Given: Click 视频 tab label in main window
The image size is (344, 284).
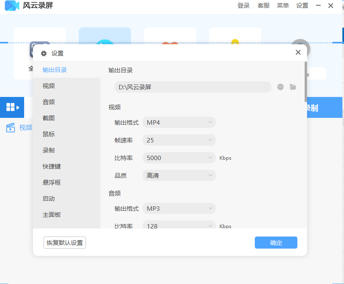Looking at the screenshot, I should pyautogui.click(x=26, y=128).
